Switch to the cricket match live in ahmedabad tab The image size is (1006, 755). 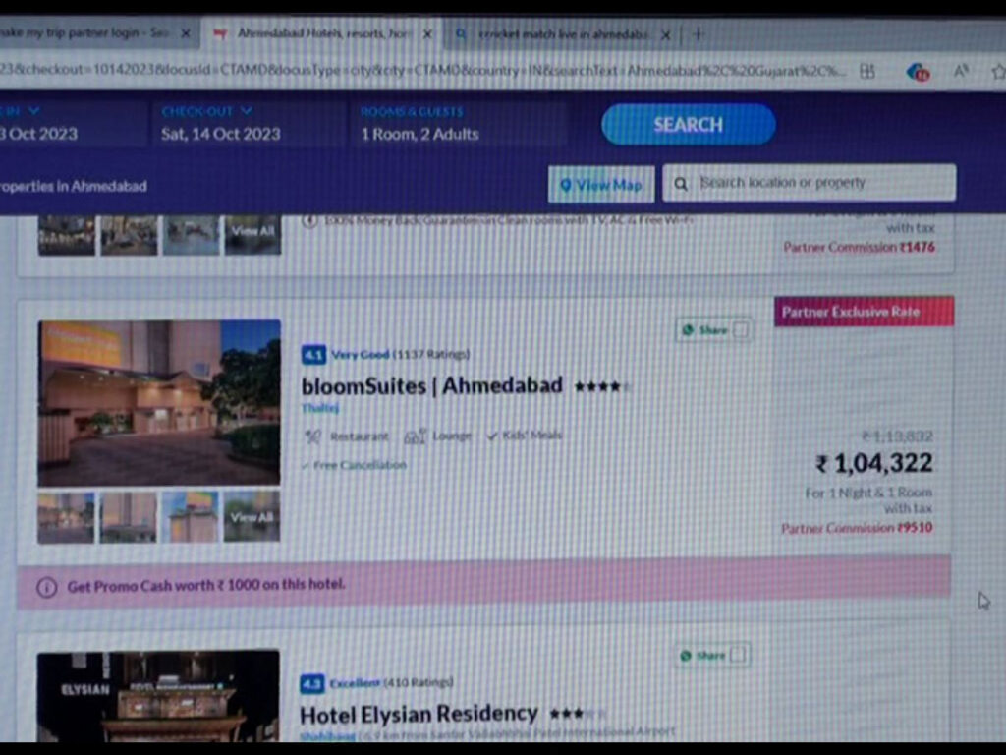(x=561, y=34)
